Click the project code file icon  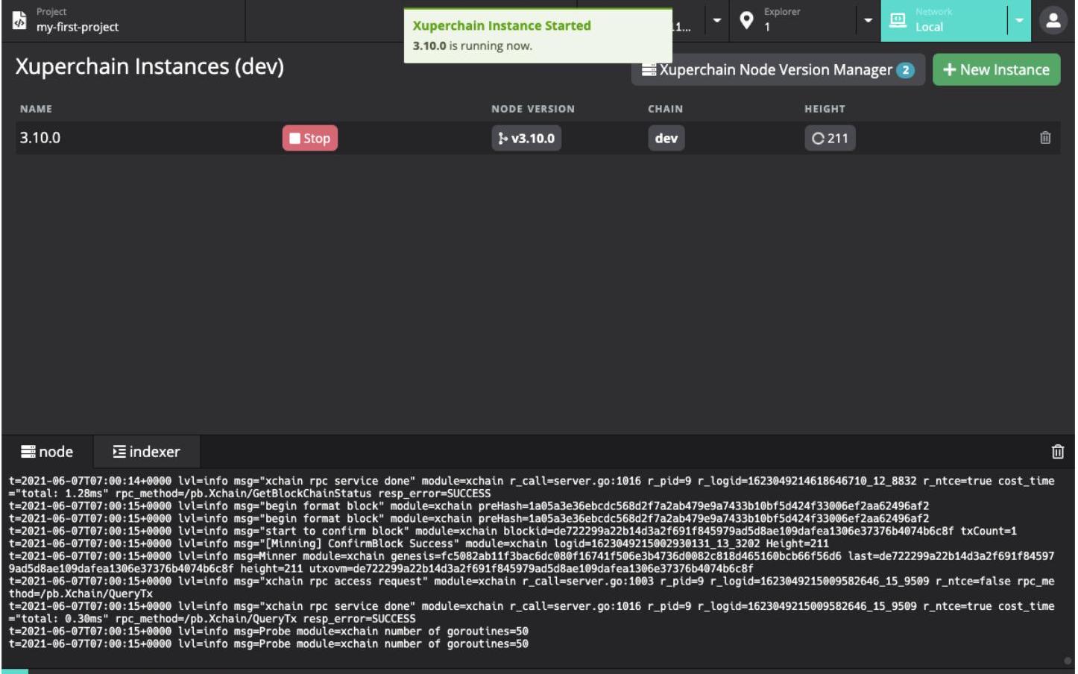pyautogui.click(x=19, y=21)
